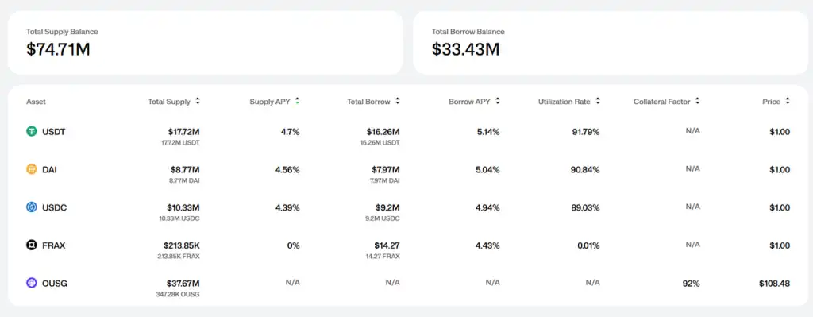
Task: Click the FRAX token icon
Action: [32, 245]
